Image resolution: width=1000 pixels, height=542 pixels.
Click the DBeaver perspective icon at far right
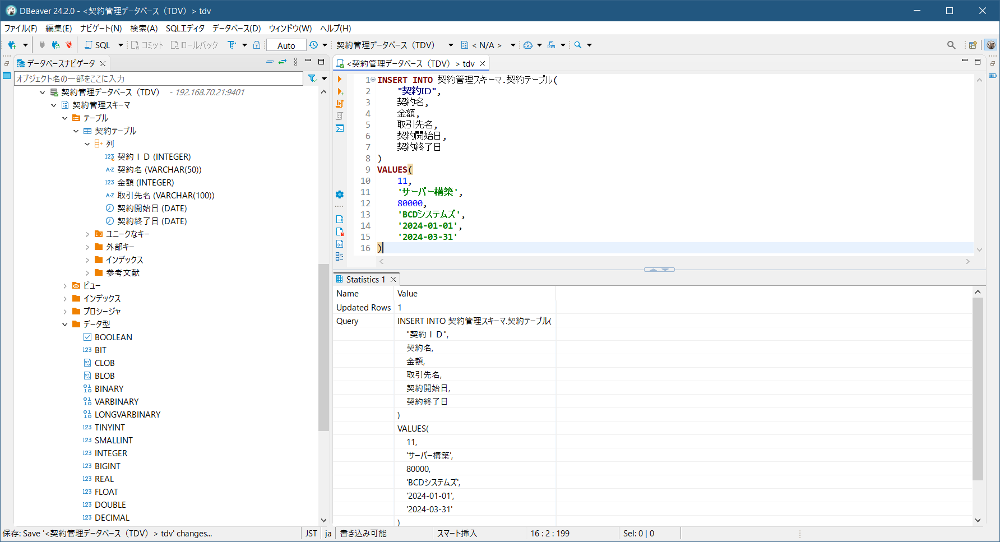click(991, 45)
